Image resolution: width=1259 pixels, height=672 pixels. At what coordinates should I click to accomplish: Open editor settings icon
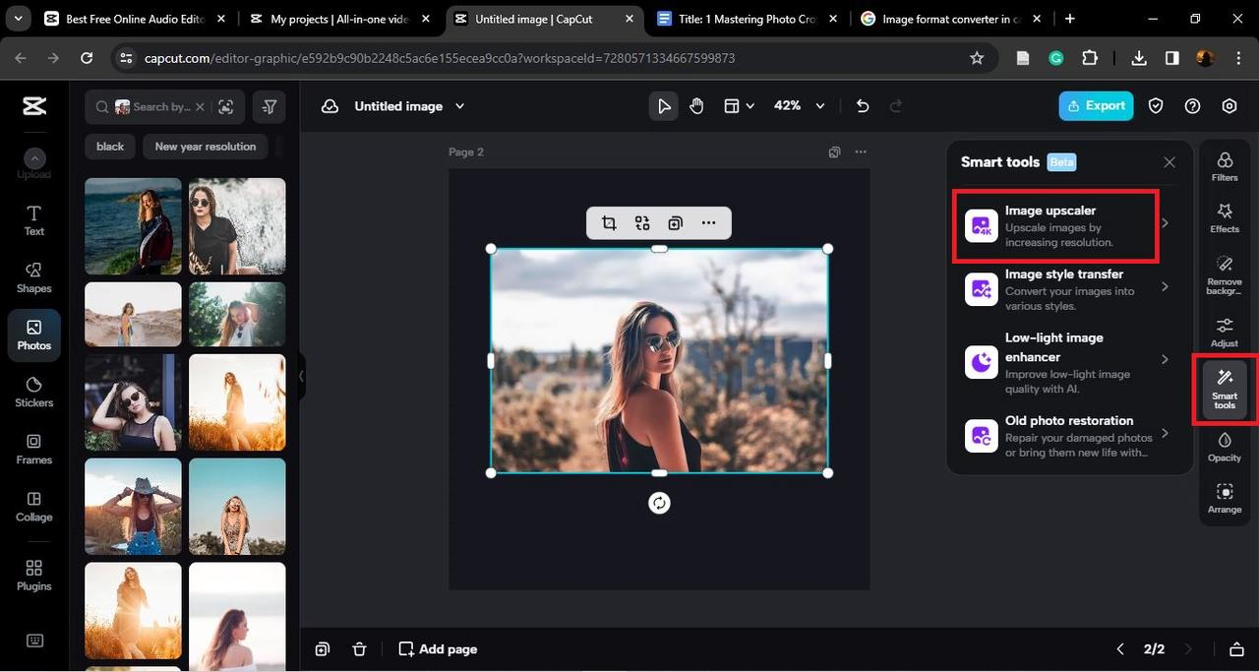[1229, 106]
